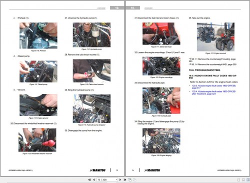Jump to the last page of the document
The width and height of the screenshot is (250, 183).
(x=124, y=179)
